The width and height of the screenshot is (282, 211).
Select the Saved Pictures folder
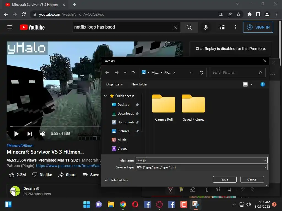coord(194,108)
